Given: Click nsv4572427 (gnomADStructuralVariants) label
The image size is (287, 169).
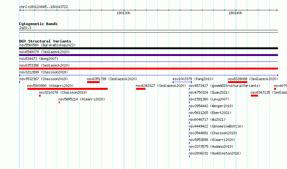Looking at the screenshot, I should click(224, 86).
